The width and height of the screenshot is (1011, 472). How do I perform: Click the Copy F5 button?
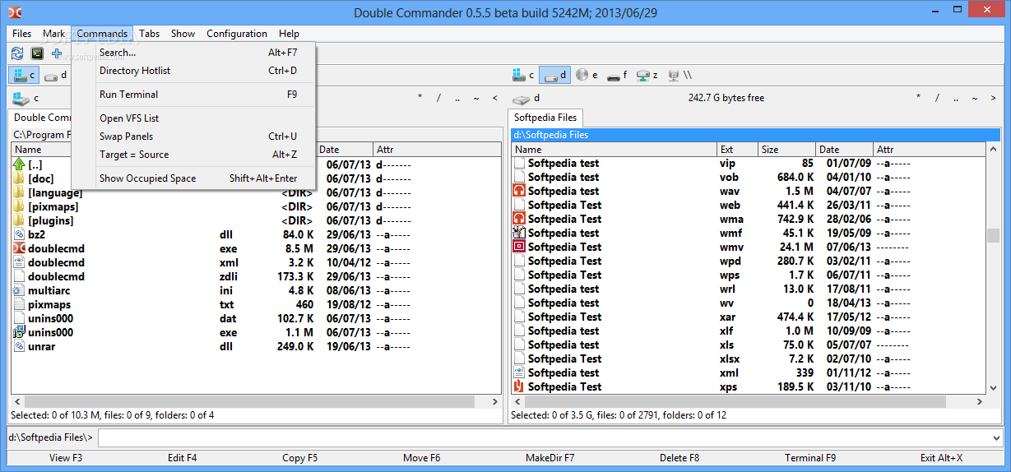[299, 458]
